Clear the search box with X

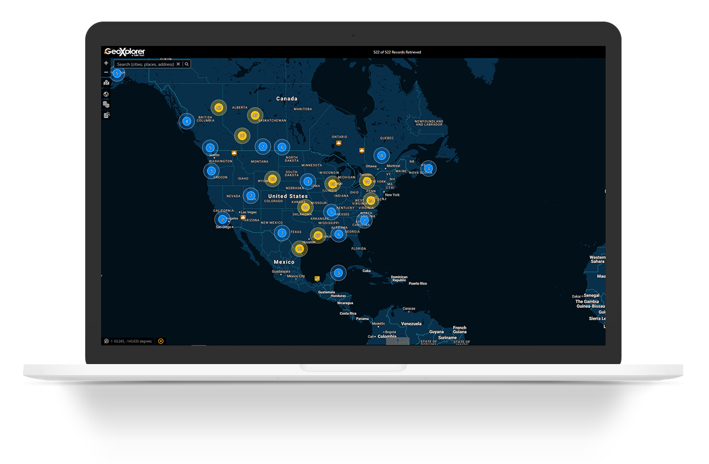[x=178, y=64]
